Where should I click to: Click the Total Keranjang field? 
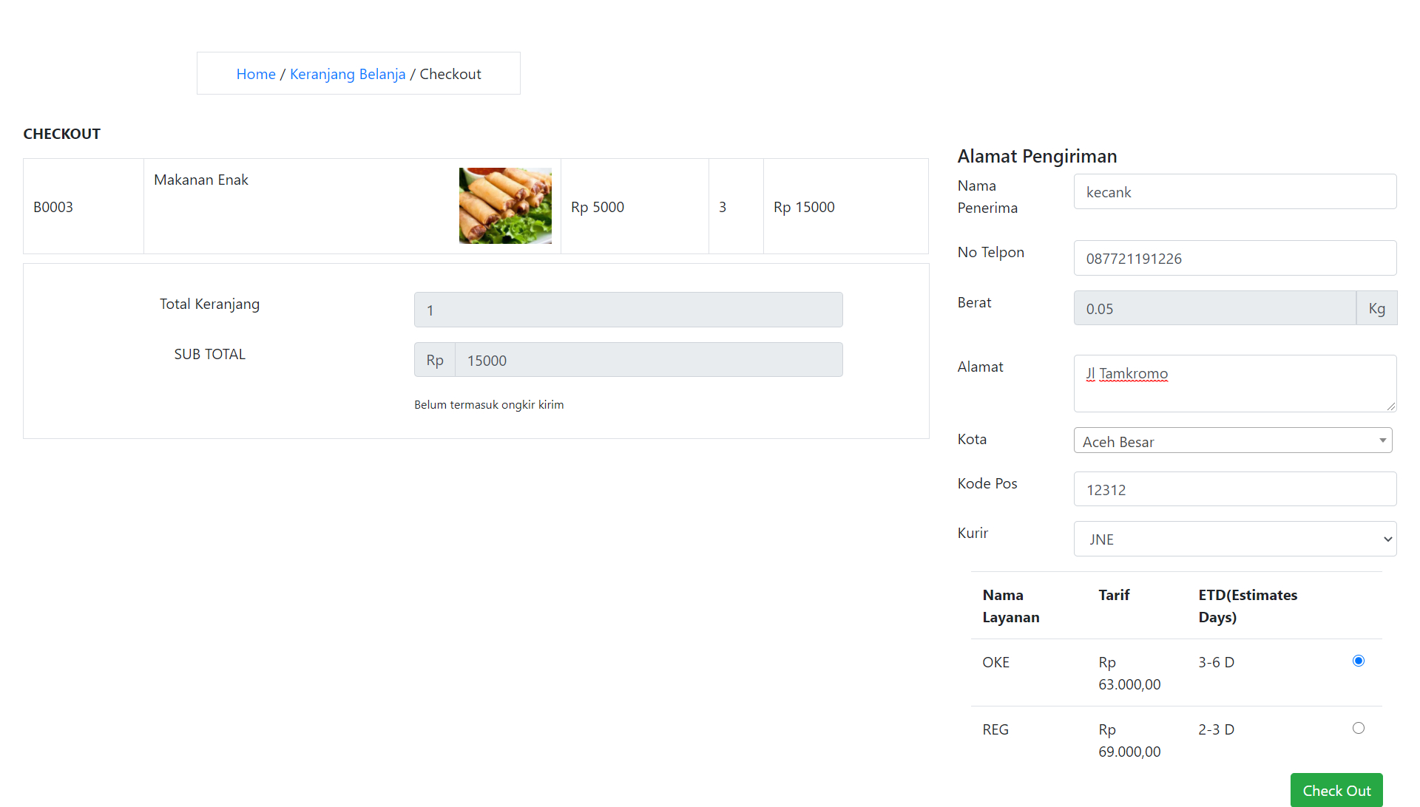pyautogui.click(x=628, y=310)
